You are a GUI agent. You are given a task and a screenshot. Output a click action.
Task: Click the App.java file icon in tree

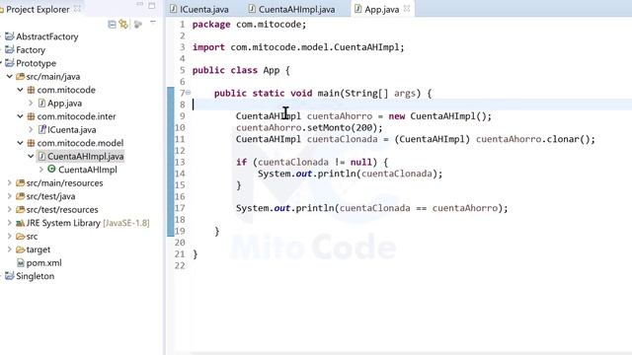point(41,103)
